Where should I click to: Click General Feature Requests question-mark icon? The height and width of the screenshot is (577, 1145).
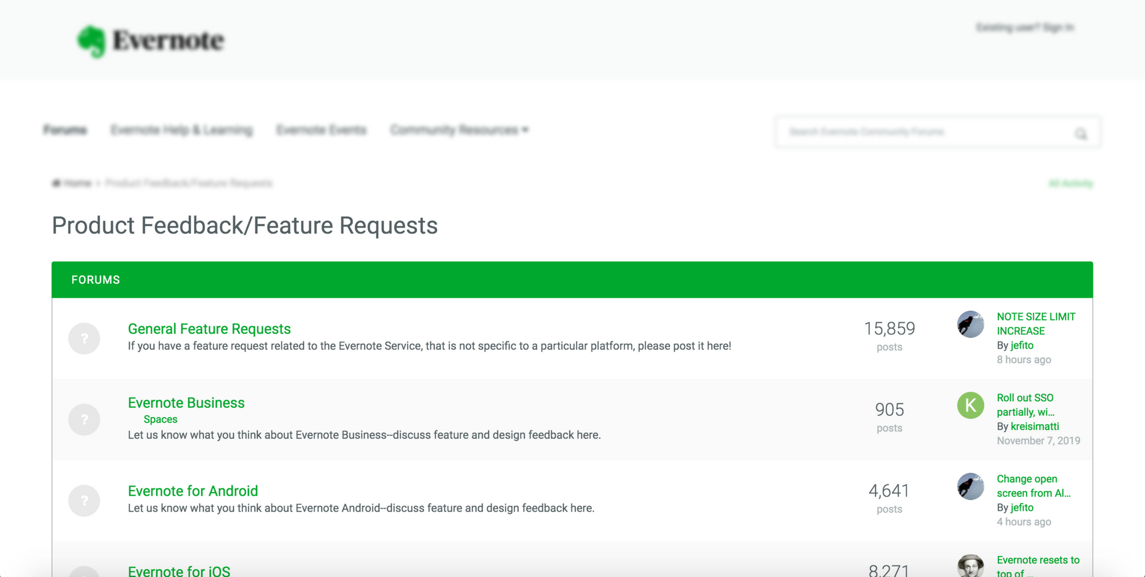84,338
